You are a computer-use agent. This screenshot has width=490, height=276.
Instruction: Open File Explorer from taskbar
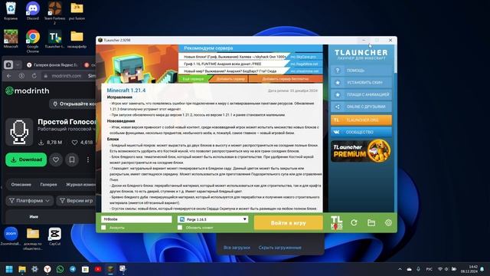coord(22,269)
